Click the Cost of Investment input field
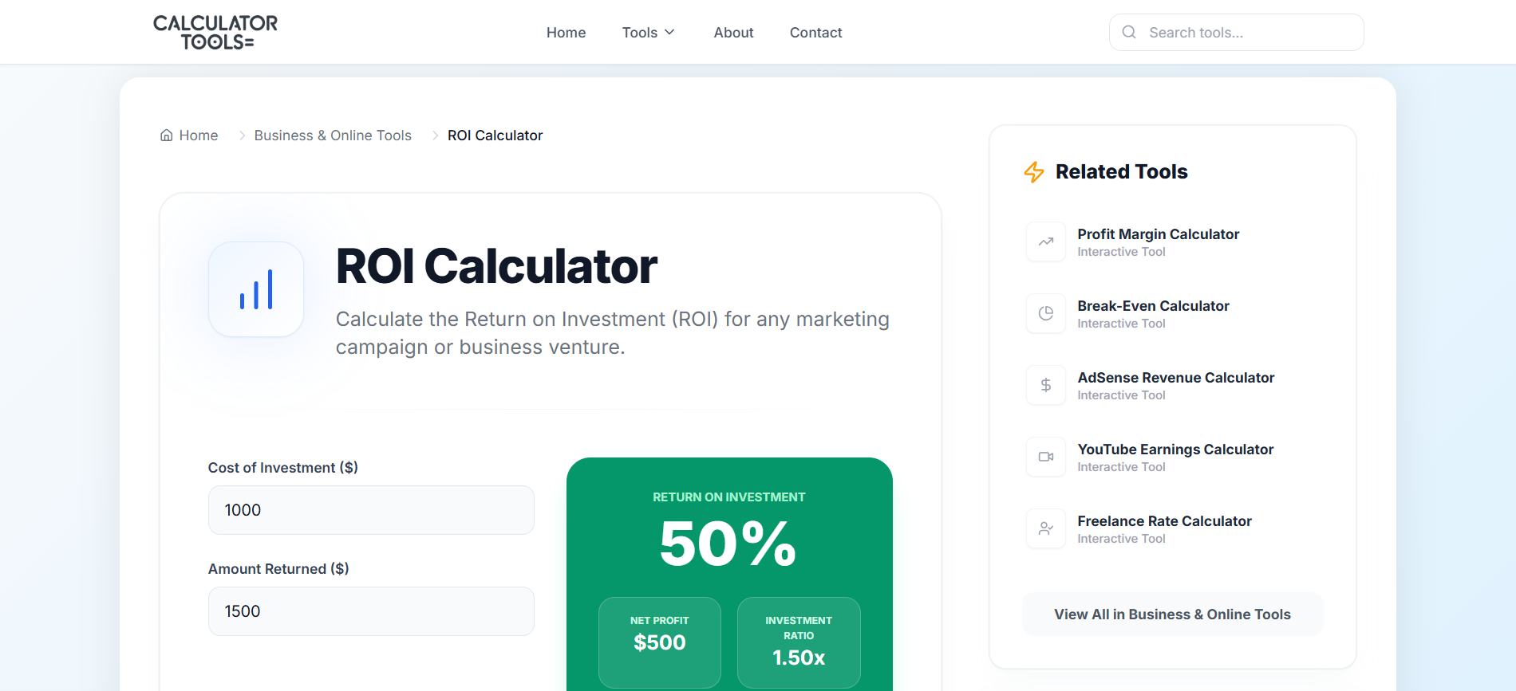This screenshot has width=1516, height=691. 370,510
